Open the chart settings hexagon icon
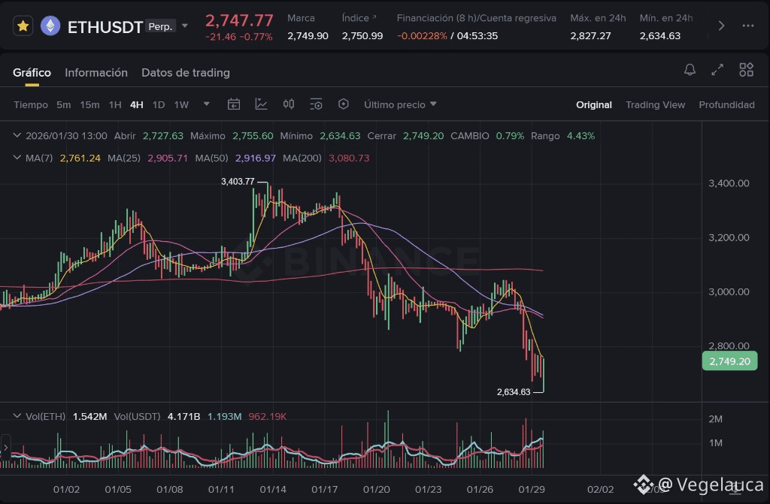 (344, 104)
